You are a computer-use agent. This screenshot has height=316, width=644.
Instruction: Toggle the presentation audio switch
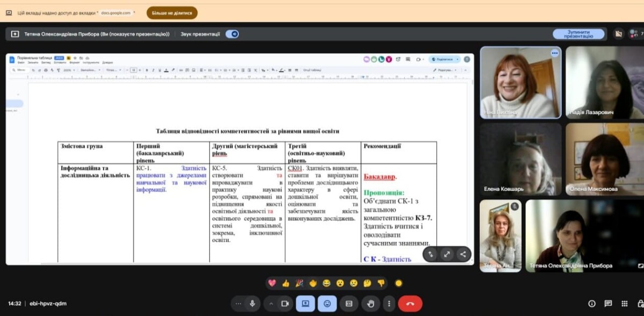[232, 34]
